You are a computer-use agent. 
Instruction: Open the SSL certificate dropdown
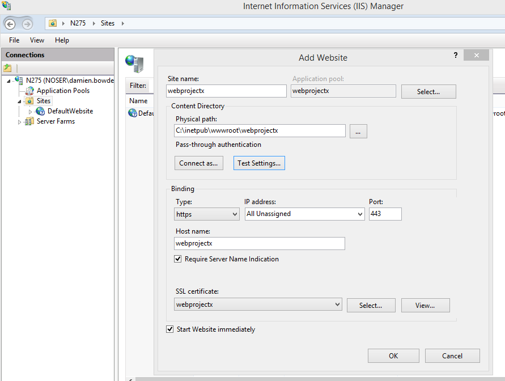(x=258, y=304)
